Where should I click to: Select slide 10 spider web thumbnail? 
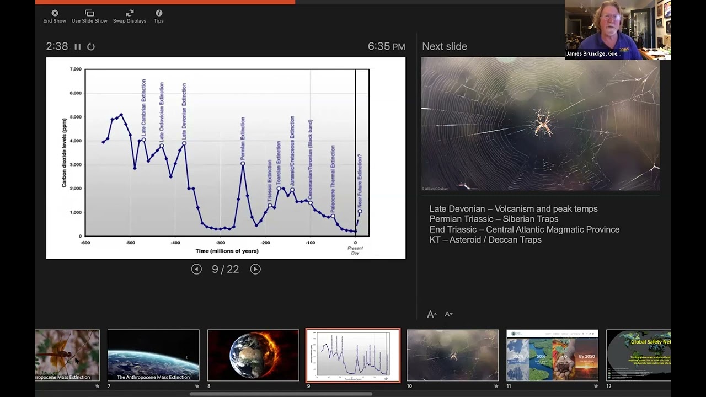452,355
